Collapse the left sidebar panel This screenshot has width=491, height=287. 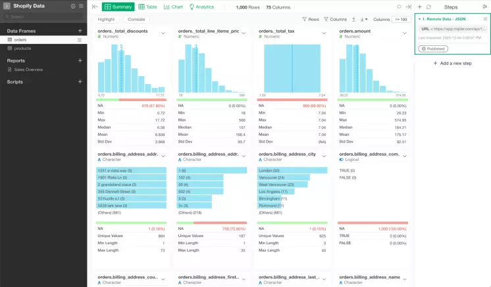[95, 7]
